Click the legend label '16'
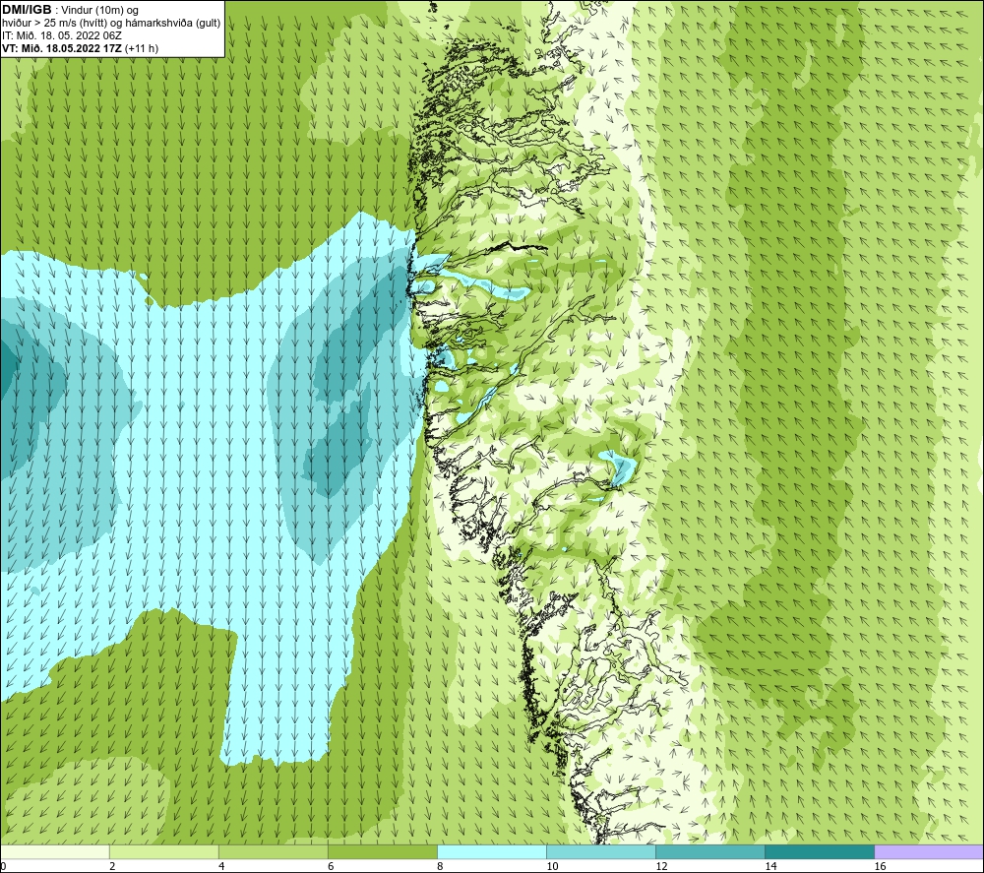 879,867
